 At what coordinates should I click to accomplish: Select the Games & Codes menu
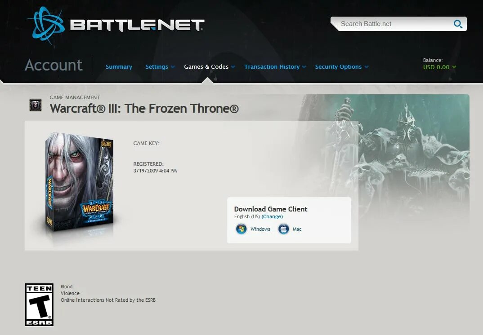(206, 67)
